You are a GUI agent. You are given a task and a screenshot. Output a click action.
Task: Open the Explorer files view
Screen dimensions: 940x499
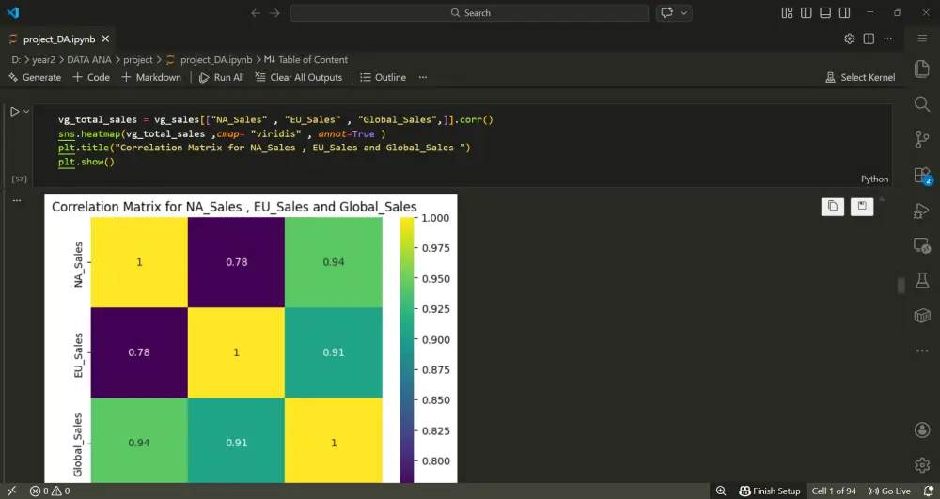coord(921,70)
